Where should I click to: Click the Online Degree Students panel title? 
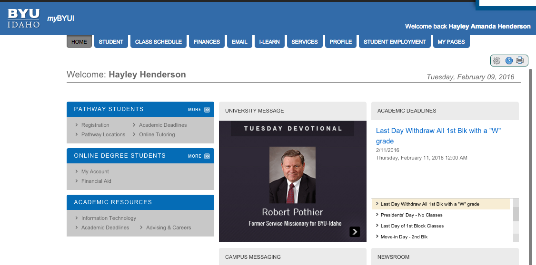[x=119, y=156]
